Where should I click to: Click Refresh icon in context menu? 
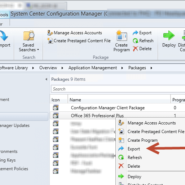click(121, 157)
